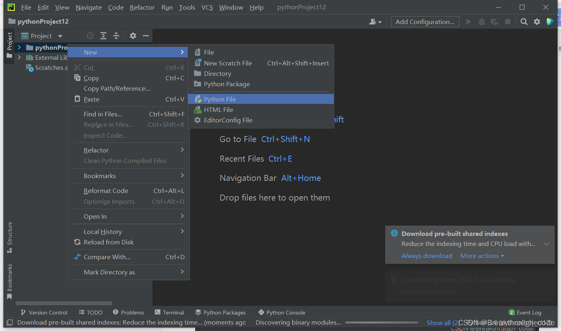
Task: Click the tool windows quick access icon in status bar
Action: pyautogui.click(x=10, y=322)
